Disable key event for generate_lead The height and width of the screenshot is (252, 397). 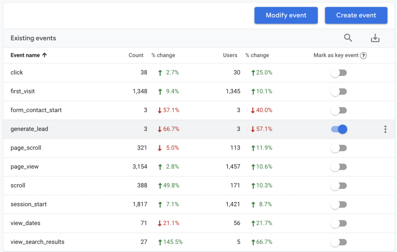point(338,129)
